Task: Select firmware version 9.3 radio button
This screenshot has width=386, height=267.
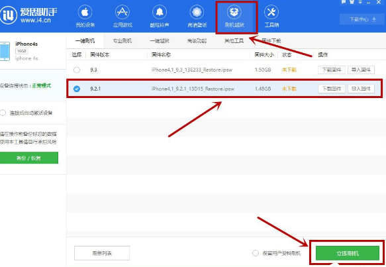Action: tap(77, 70)
